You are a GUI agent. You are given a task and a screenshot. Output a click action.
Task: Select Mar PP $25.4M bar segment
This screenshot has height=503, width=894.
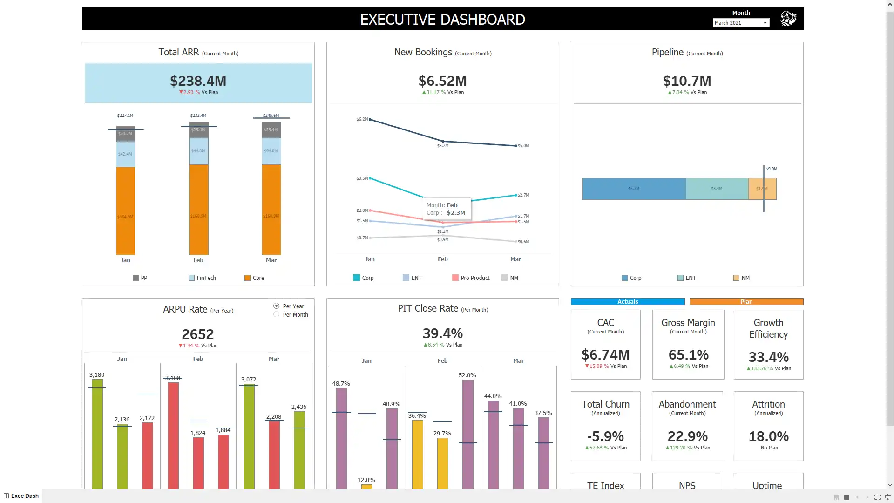(271, 130)
